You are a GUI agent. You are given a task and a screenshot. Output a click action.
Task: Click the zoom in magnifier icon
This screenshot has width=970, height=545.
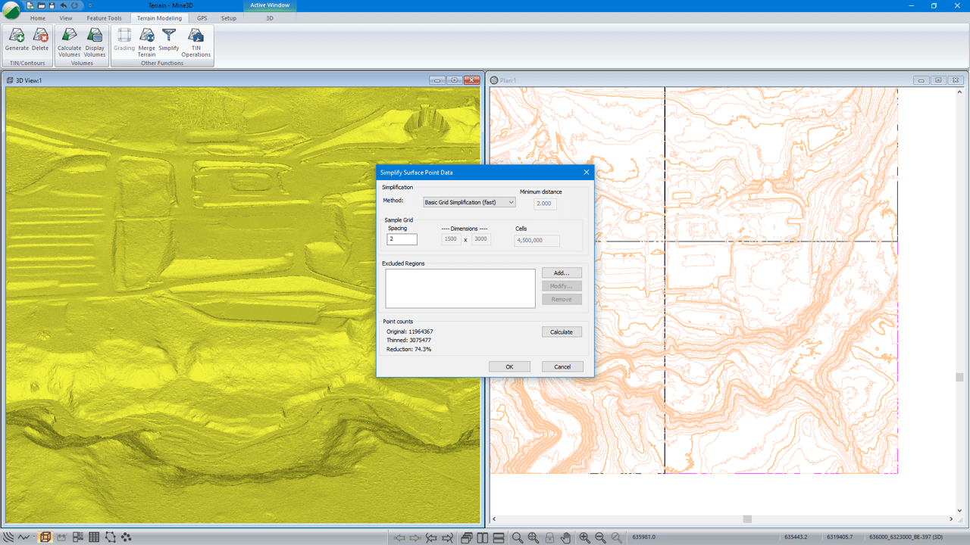pos(584,537)
